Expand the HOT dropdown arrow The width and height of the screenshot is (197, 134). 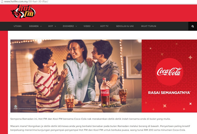(55, 26)
